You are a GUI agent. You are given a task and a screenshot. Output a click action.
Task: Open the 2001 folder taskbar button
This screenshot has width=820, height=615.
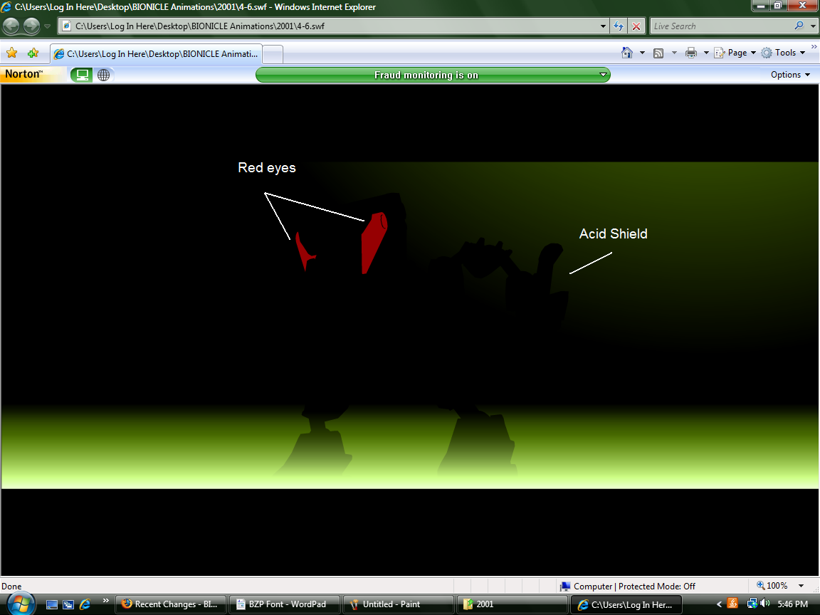click(512, 604)
